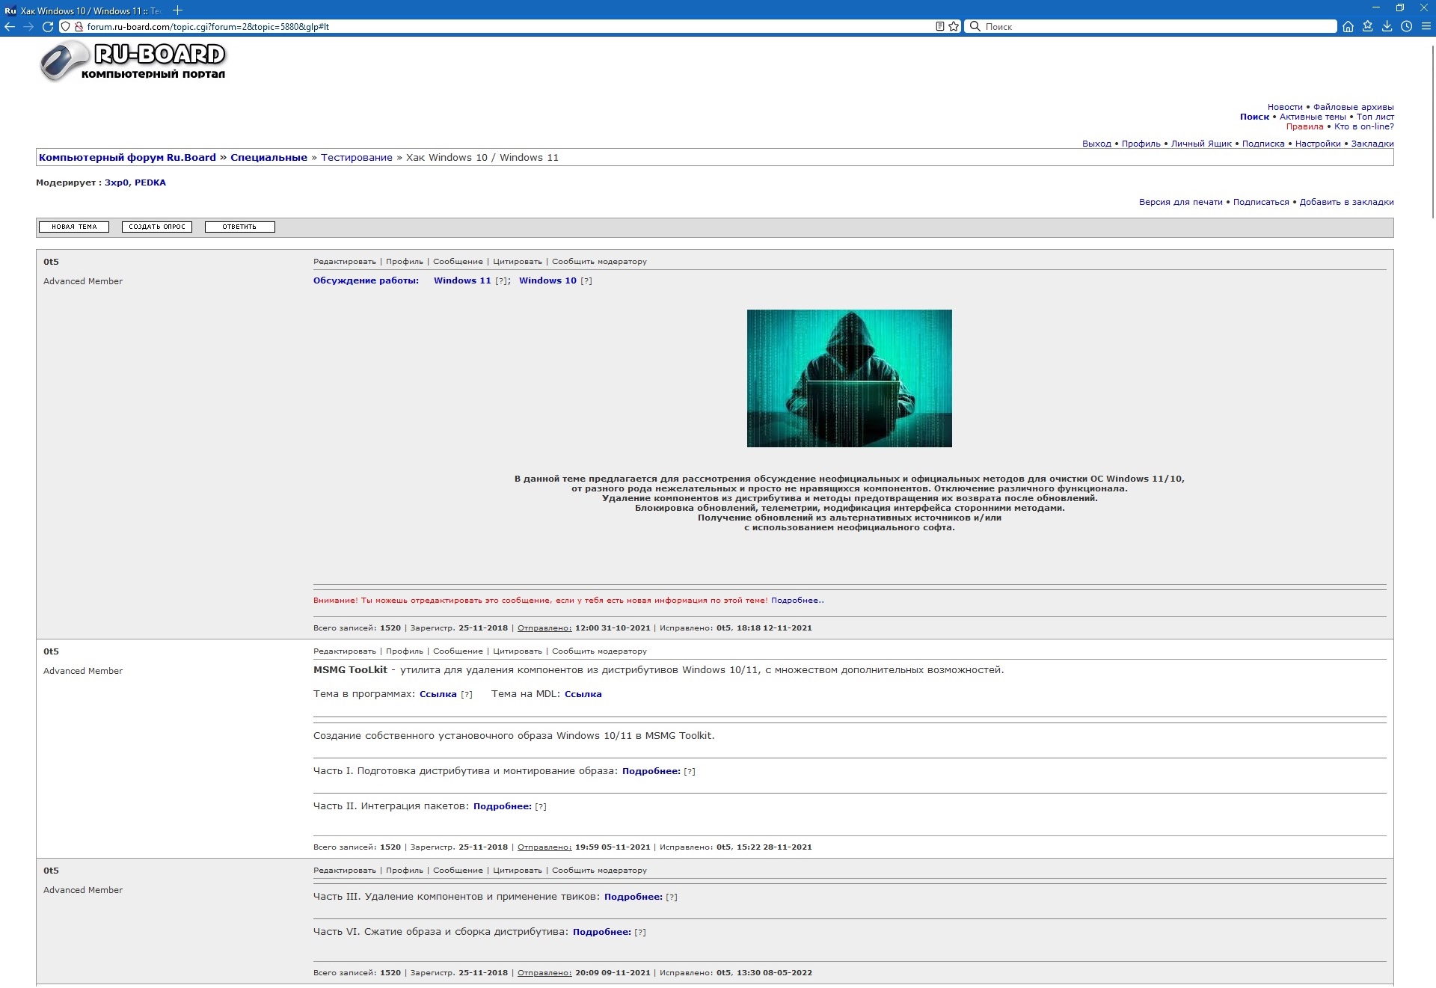Open Активные темы link

(x=1313, y=117)
